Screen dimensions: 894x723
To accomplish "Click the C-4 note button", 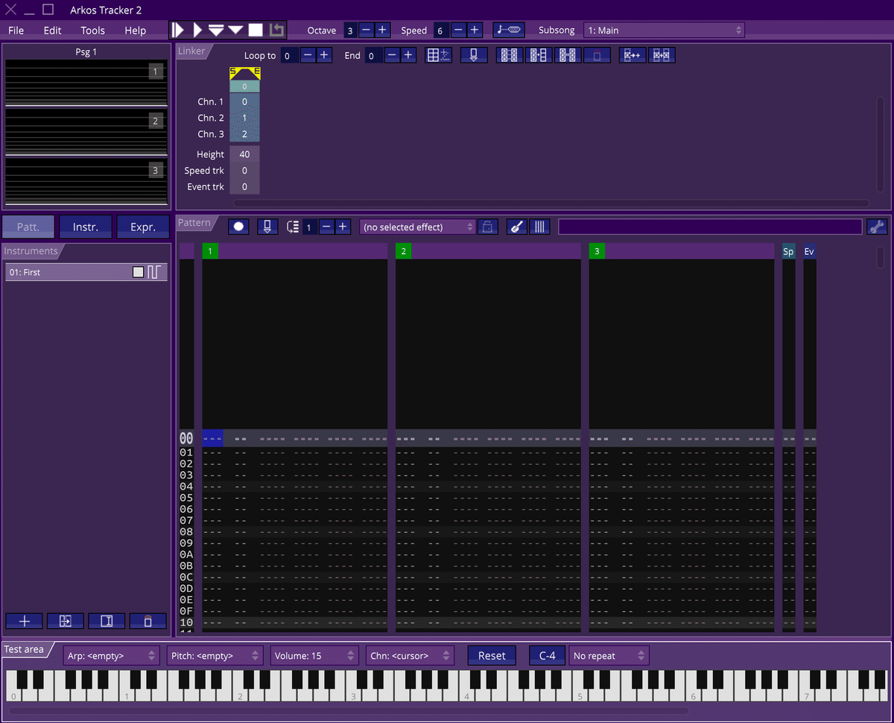I will tap(548, 656).
